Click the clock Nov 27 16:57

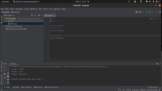(81, 2)
